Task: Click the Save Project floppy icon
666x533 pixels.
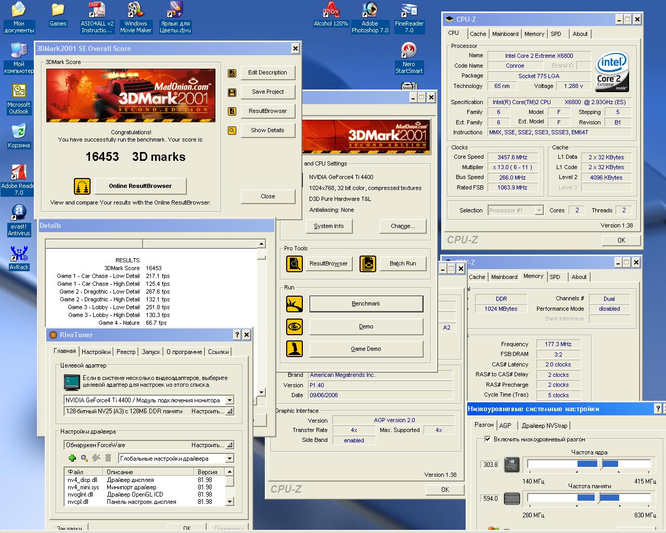Action: (x=232, y=92)
